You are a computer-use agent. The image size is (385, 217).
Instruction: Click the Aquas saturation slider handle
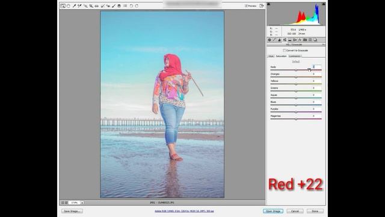296,98
